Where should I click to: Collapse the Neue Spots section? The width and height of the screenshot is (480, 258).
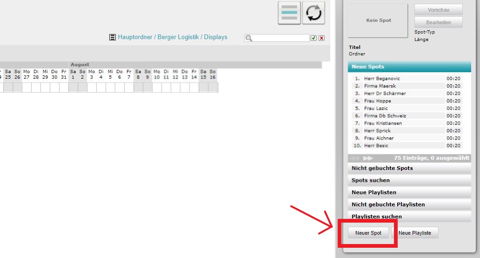tap(409, 67)
